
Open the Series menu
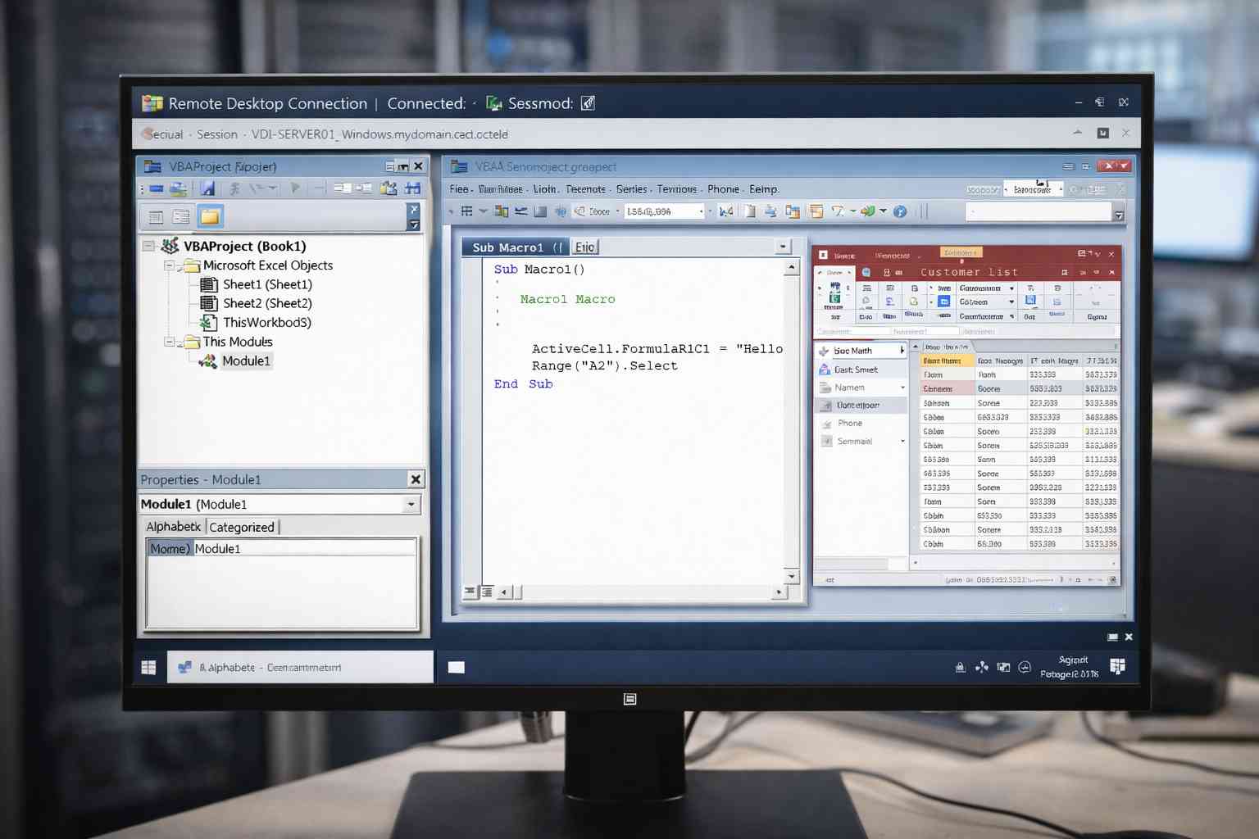click(x=631, y=188)
